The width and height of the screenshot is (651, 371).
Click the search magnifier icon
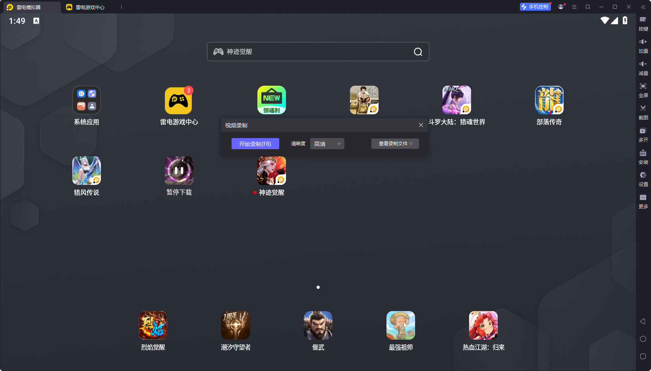point(418,52)
